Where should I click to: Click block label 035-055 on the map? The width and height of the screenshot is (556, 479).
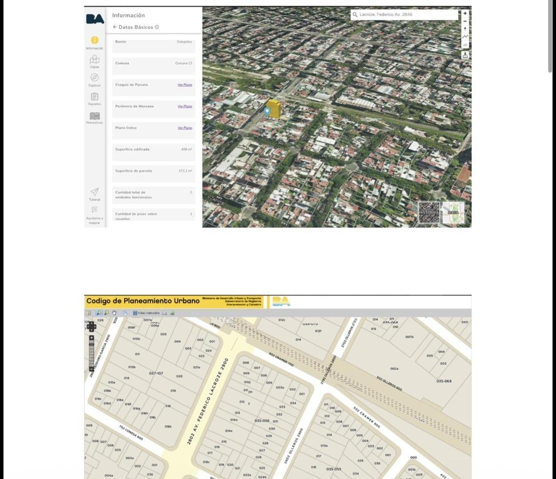coord(333,469)
